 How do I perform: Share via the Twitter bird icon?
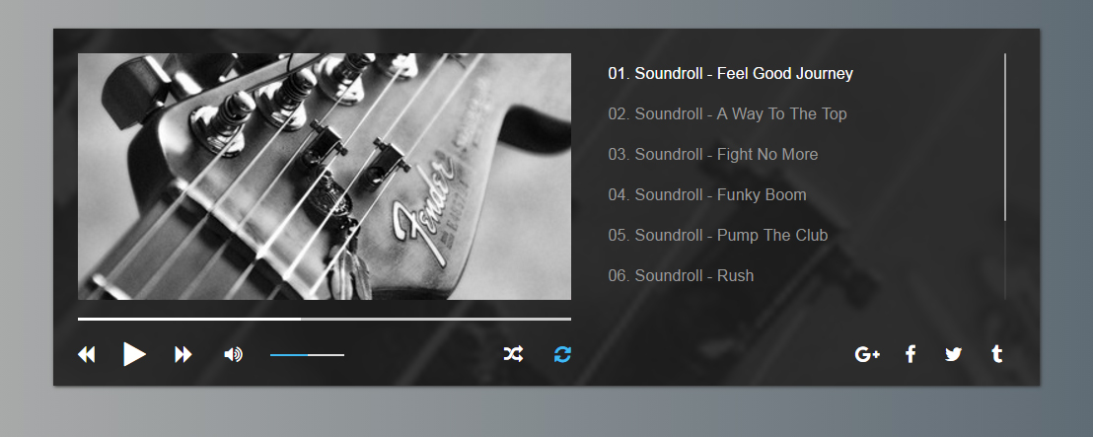[x=953, y=355]
